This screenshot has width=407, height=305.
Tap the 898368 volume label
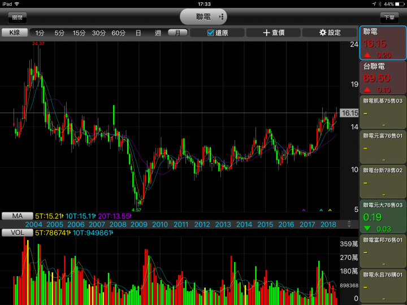pyautogui.click(x=349, y=285)
